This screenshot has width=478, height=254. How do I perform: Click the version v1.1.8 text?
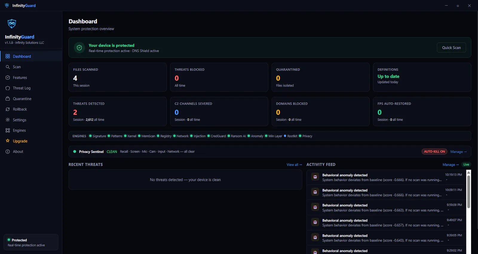[x=9, y=43]
